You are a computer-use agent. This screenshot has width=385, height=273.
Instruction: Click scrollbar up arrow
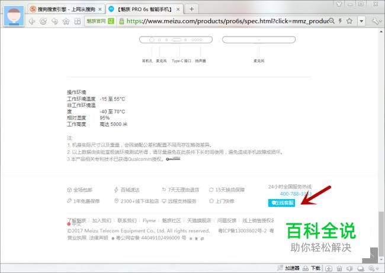tap(381, 31)
